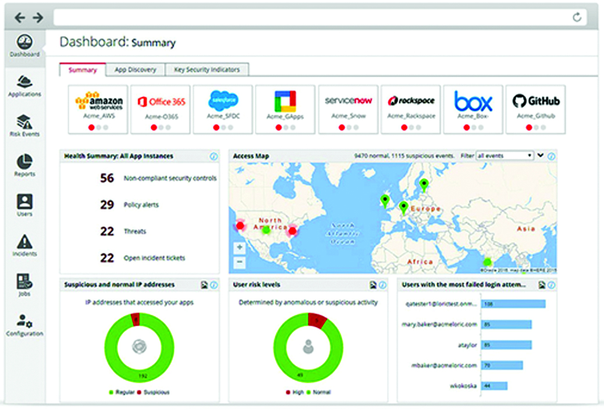Image resolution: width=604 pixels, height=410 pixels.
Task: Click bar for user wkokoska
Action: 494,386
